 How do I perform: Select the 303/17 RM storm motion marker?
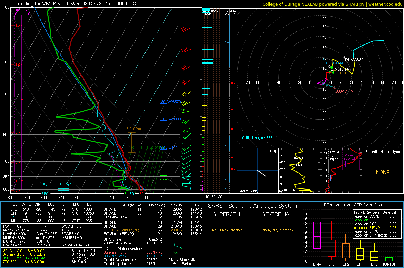344,91
